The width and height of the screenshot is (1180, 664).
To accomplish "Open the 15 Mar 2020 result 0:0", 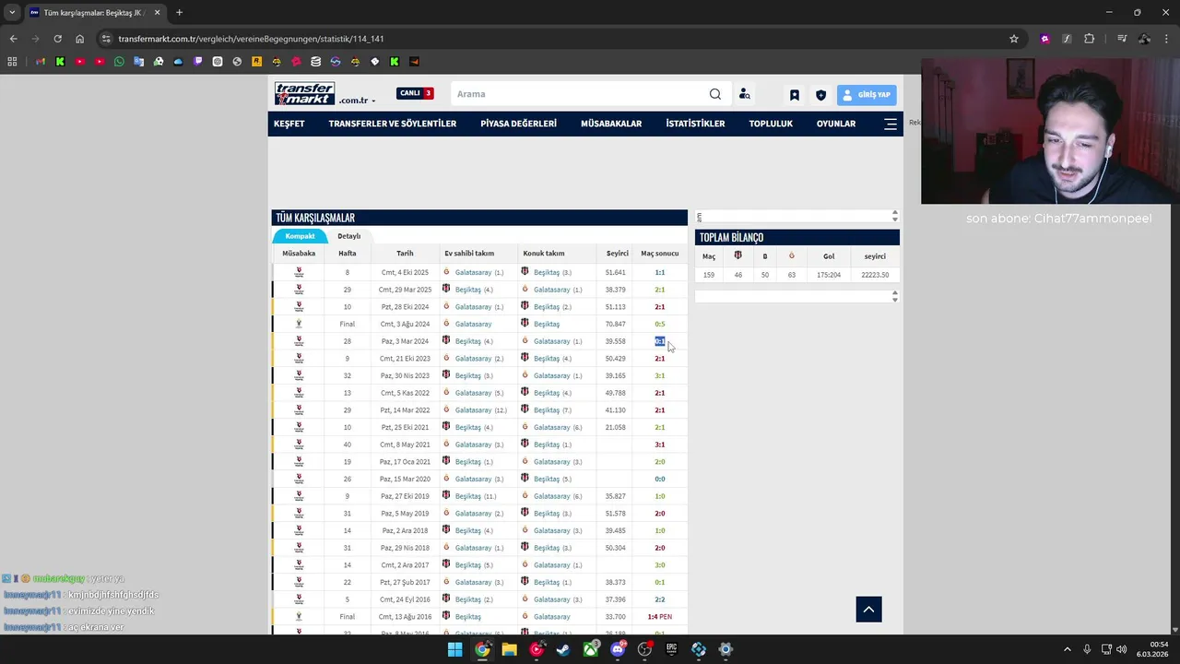I will [660, 480].
